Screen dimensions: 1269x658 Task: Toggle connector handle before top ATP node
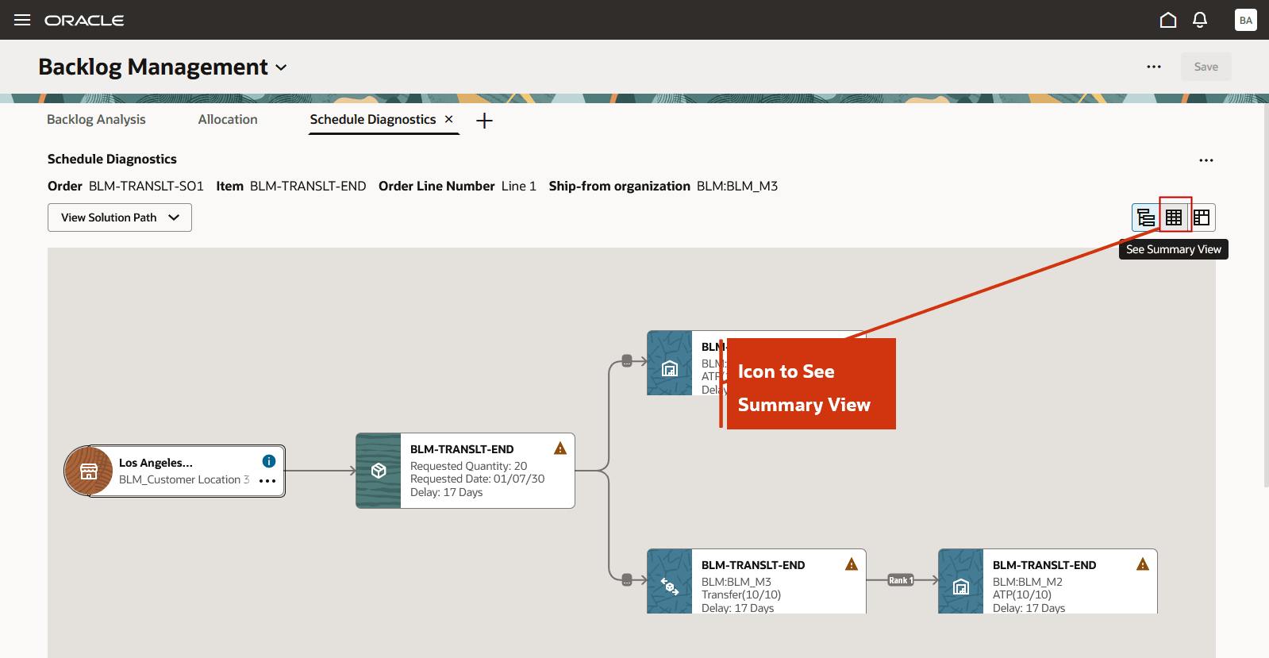coord(626,361)
